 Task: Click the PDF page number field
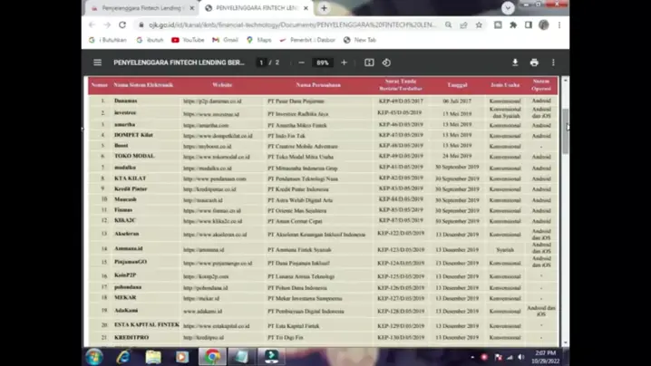pyautogui.click(x=261, y=63)
